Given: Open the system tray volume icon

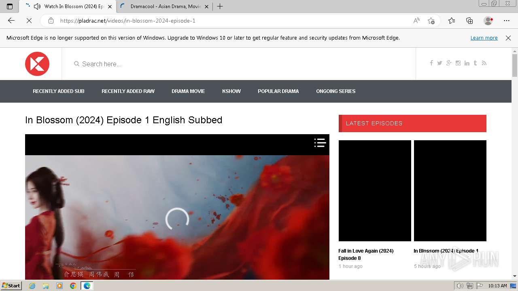Looking at the screenshot, I should point(460,286).
